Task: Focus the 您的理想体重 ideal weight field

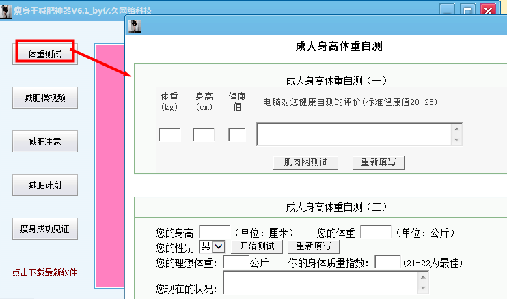Action: 236,262
